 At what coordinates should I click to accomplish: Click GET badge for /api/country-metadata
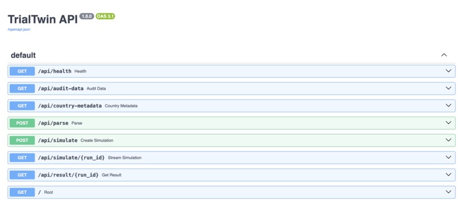(x=22, y=106)
